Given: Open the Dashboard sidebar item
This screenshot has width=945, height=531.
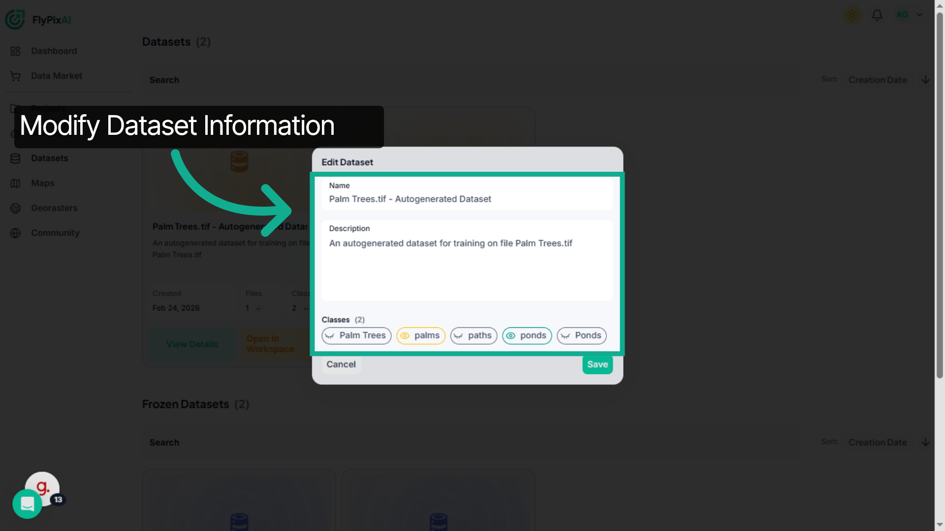Looking at the screenshot, I should coord(54,51).
